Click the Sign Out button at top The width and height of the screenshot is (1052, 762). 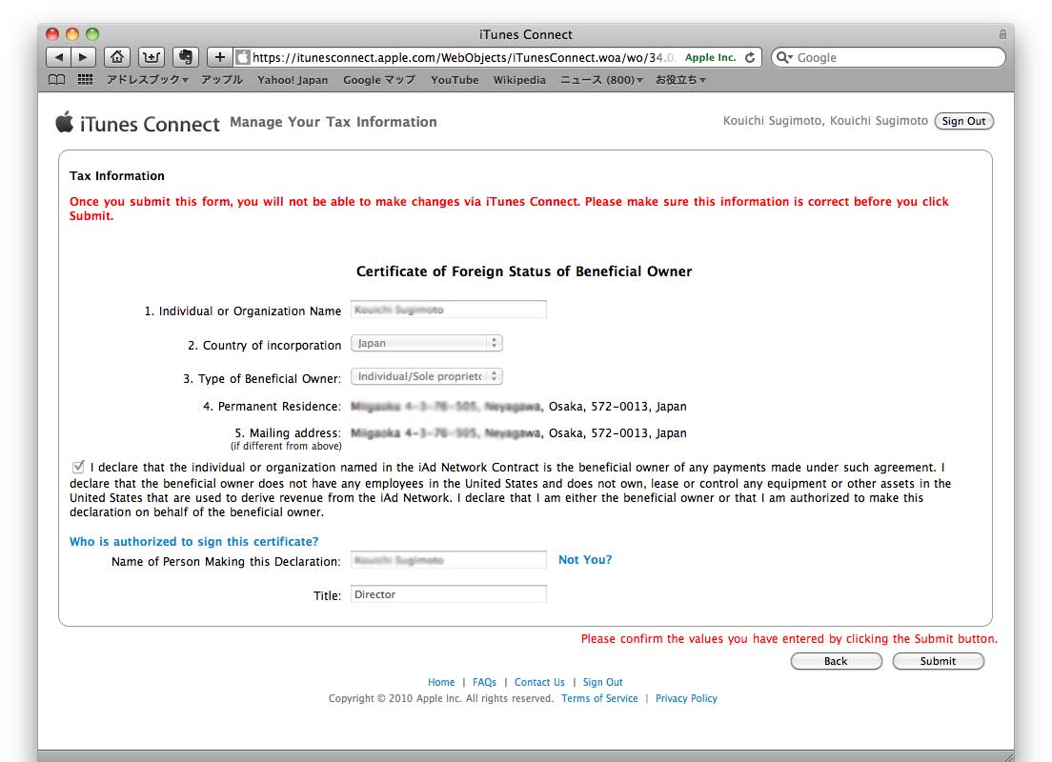point(964,121)
